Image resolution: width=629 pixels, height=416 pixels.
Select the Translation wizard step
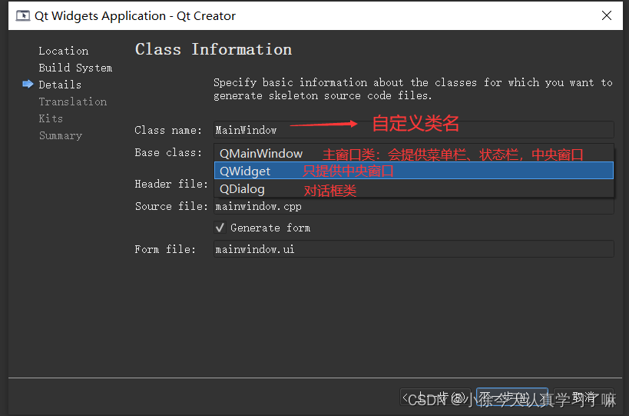point(73,102)
